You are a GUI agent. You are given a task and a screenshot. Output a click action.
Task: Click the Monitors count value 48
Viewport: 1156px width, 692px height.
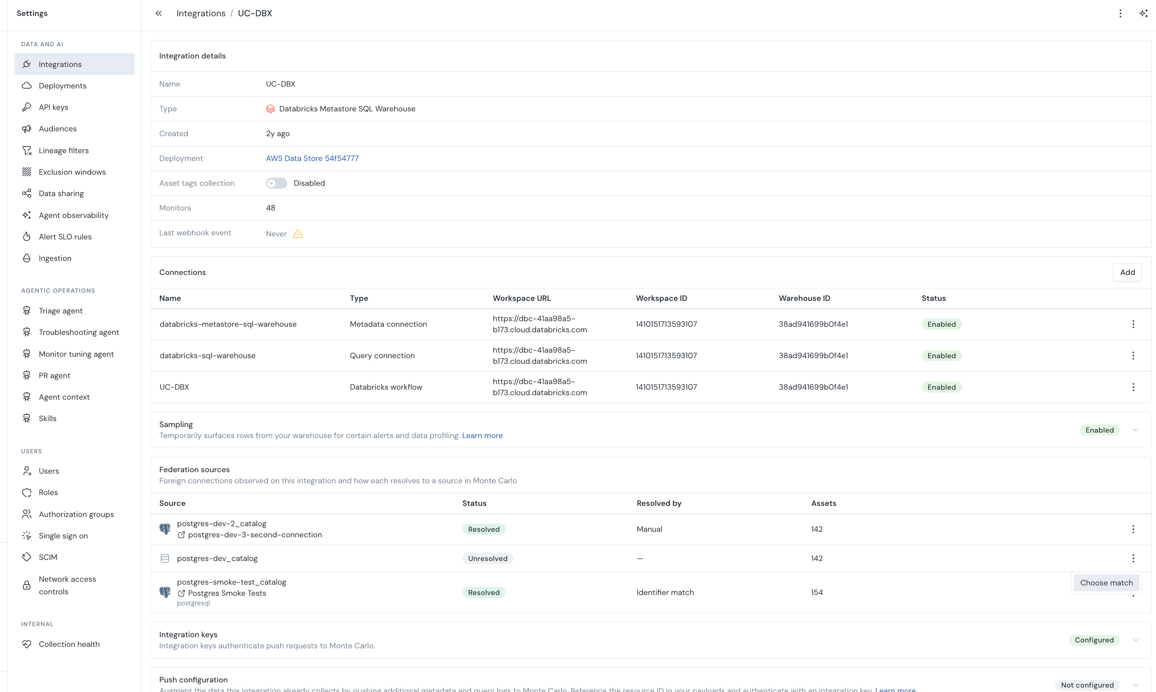(x=271, y=208)
